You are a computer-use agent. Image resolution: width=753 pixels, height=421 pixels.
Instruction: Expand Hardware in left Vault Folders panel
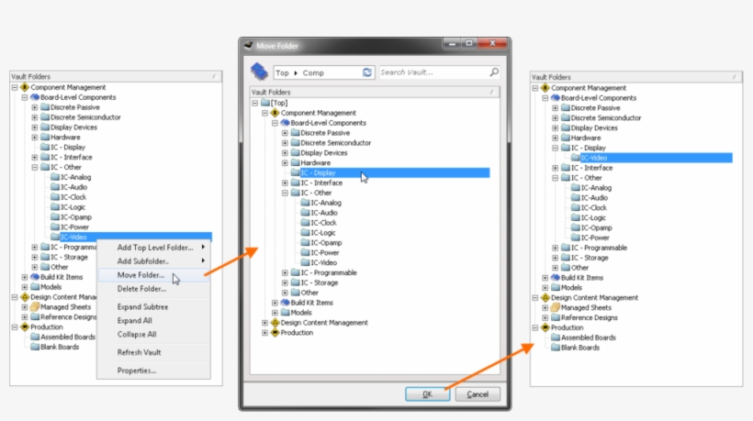click(x=35, y=138)
